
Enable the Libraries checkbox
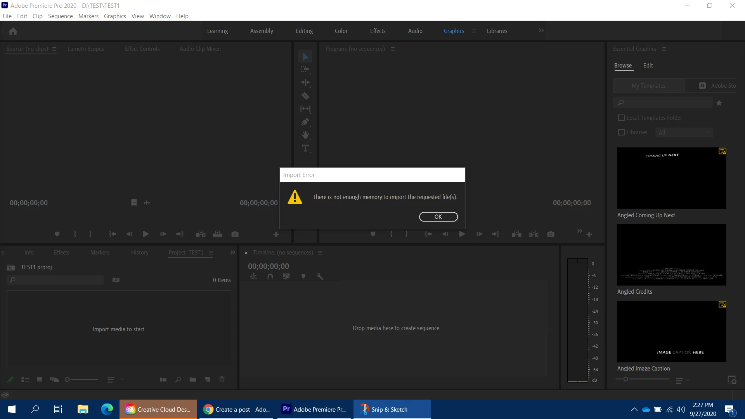(621, 132)
